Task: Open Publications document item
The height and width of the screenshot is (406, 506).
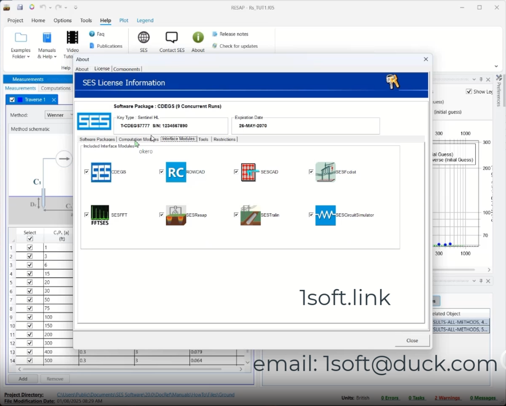Action: tap(106, 46)
